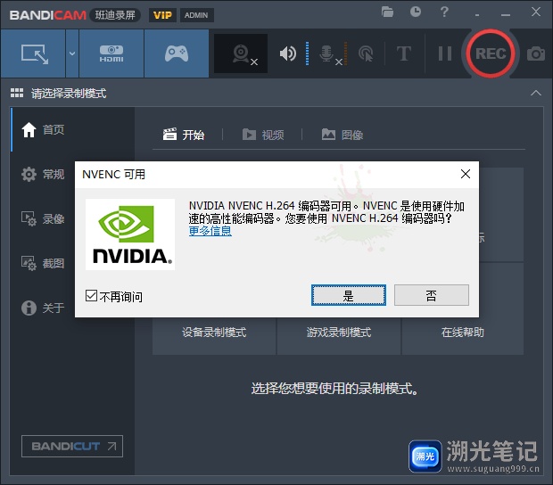Open the recording mode dropdown arrow

point(72,53)
